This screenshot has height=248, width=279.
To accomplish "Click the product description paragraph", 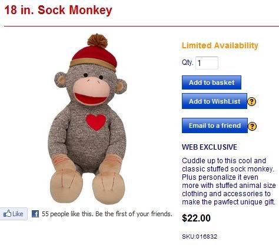I will click(229, 181).
